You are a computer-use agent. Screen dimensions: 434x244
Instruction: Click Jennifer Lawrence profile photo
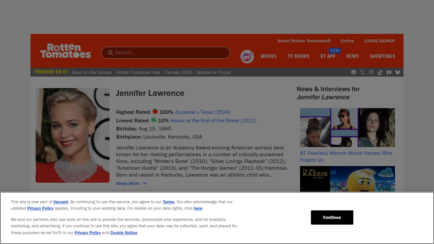pos(73,135)
